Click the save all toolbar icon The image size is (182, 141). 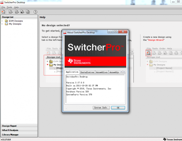[28, 12]
